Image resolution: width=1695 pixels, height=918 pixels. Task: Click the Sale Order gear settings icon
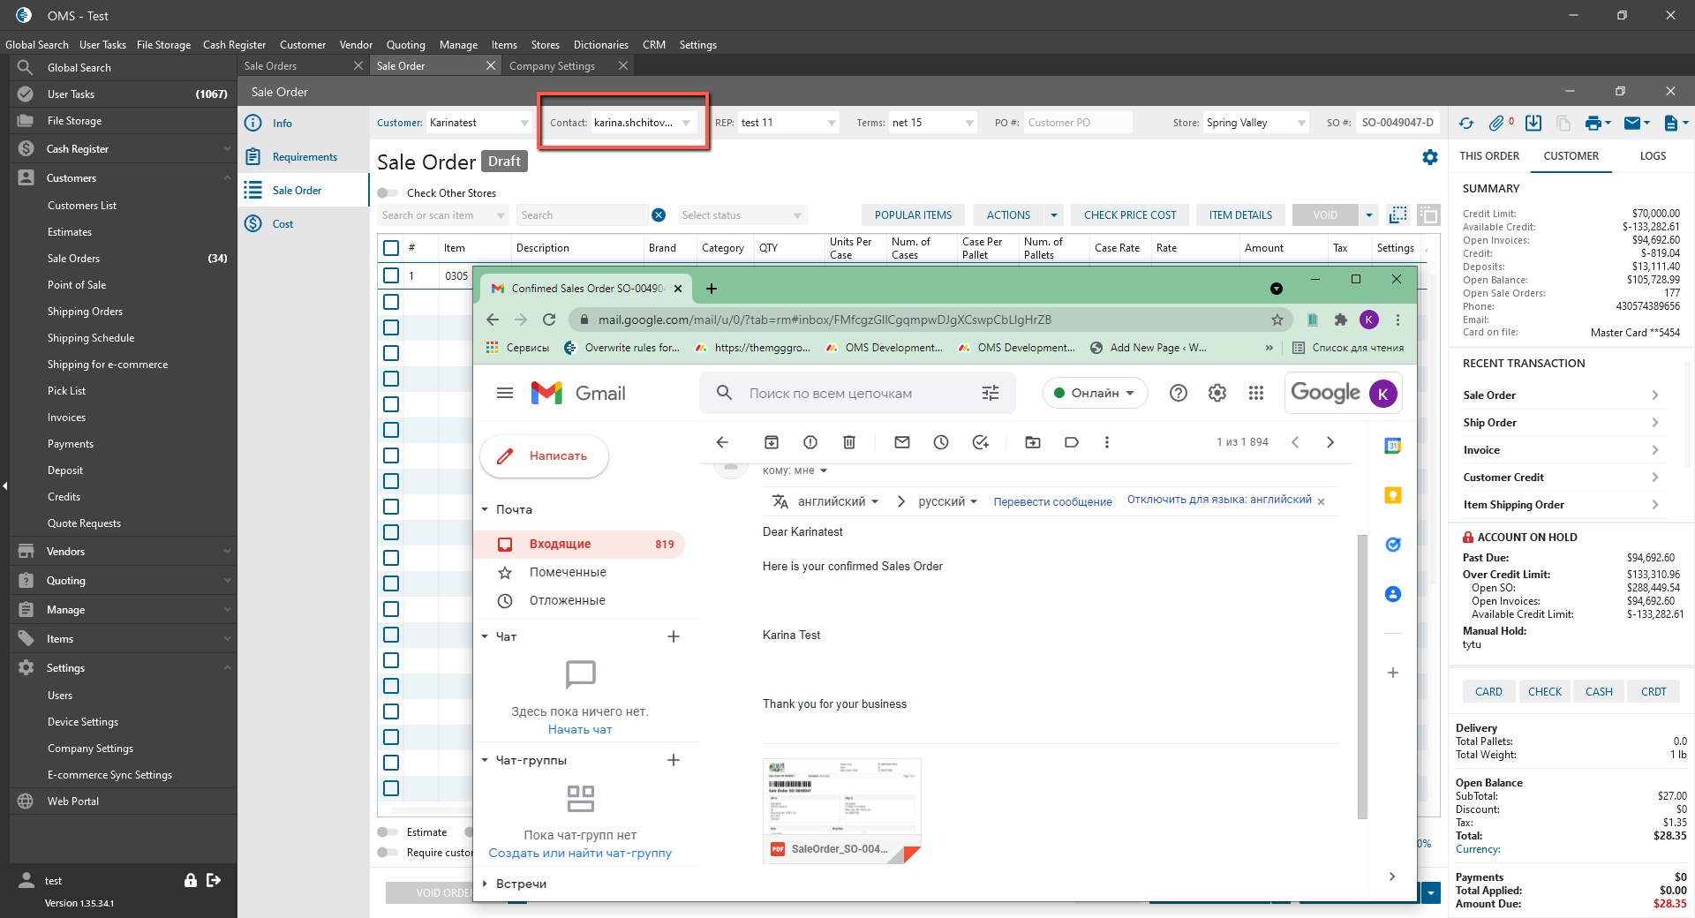point(1430,157)
